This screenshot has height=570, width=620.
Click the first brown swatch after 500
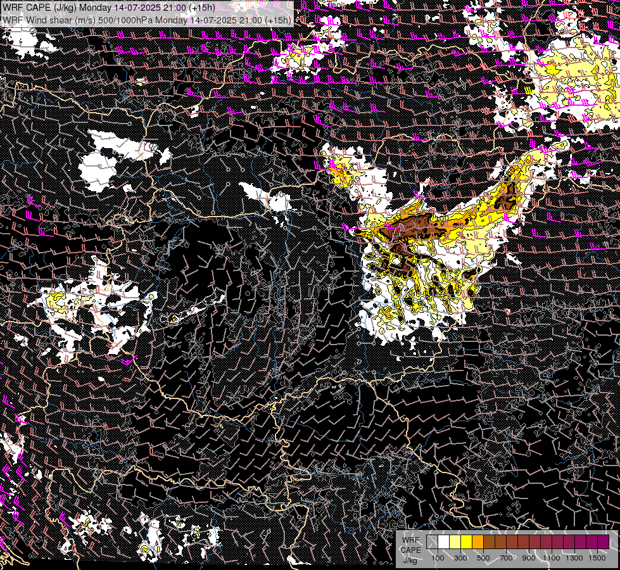coord(489,542)
